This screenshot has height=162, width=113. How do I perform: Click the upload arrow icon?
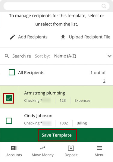point(63,37)
